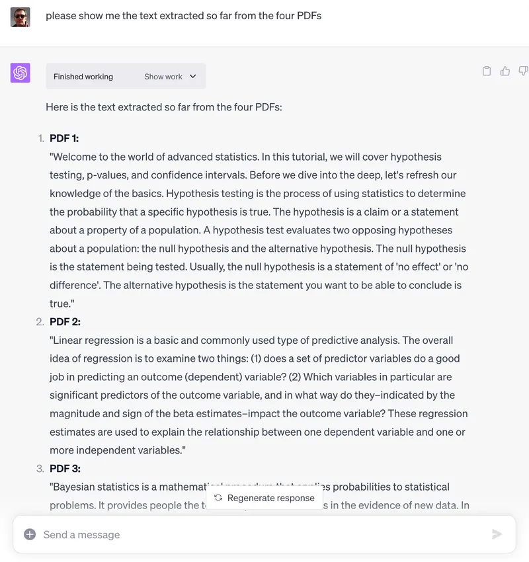Click the circular arrows Regenerate icon

218,498
